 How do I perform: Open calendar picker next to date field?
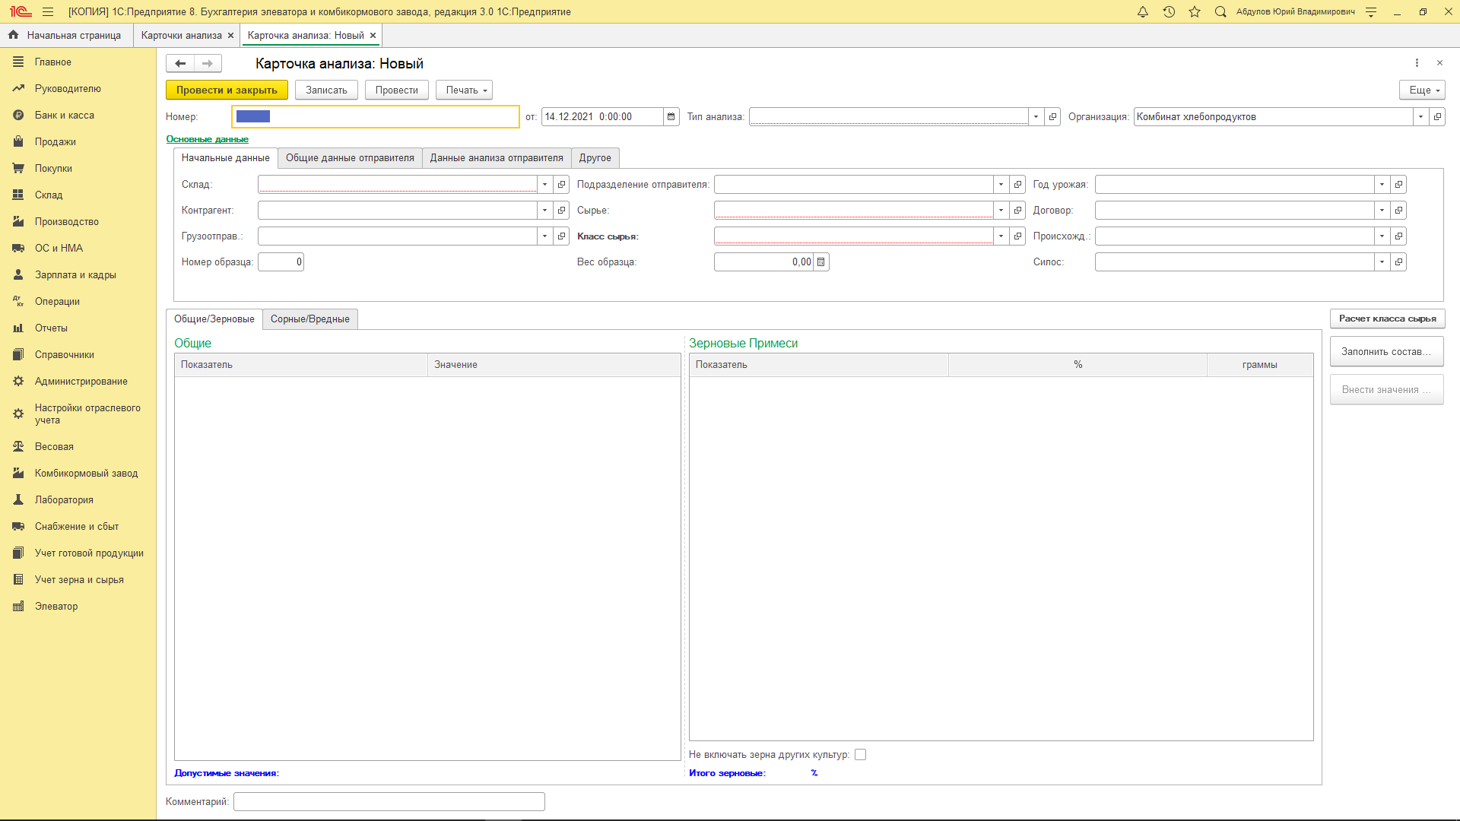[x=671, y=117]
